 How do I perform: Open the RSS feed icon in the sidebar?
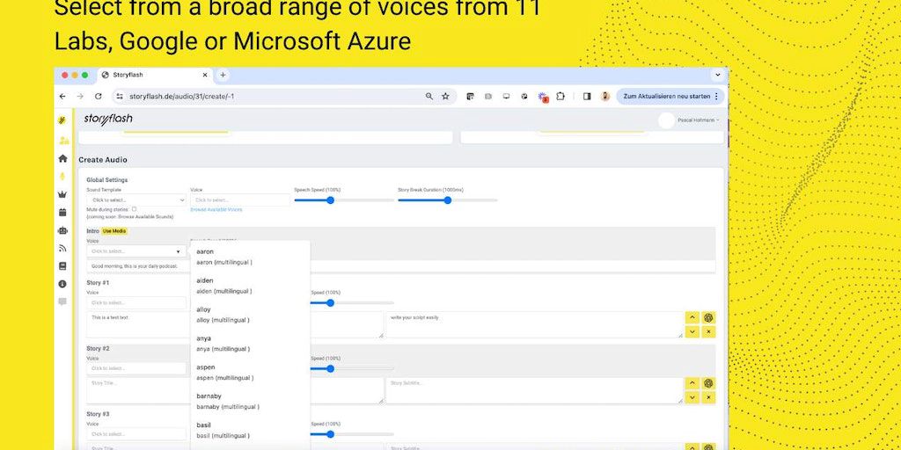pos(62,248)
